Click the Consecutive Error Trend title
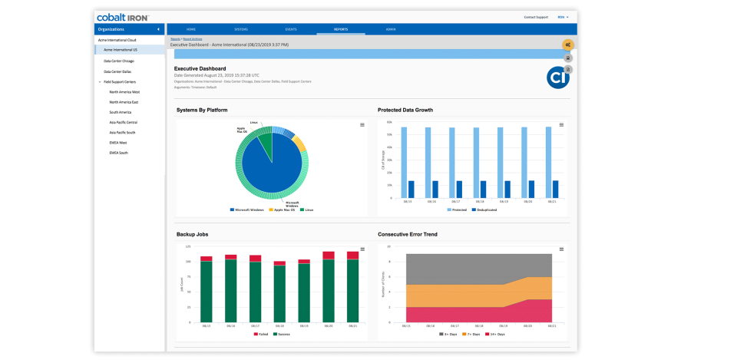 click(x=408, y=234)
